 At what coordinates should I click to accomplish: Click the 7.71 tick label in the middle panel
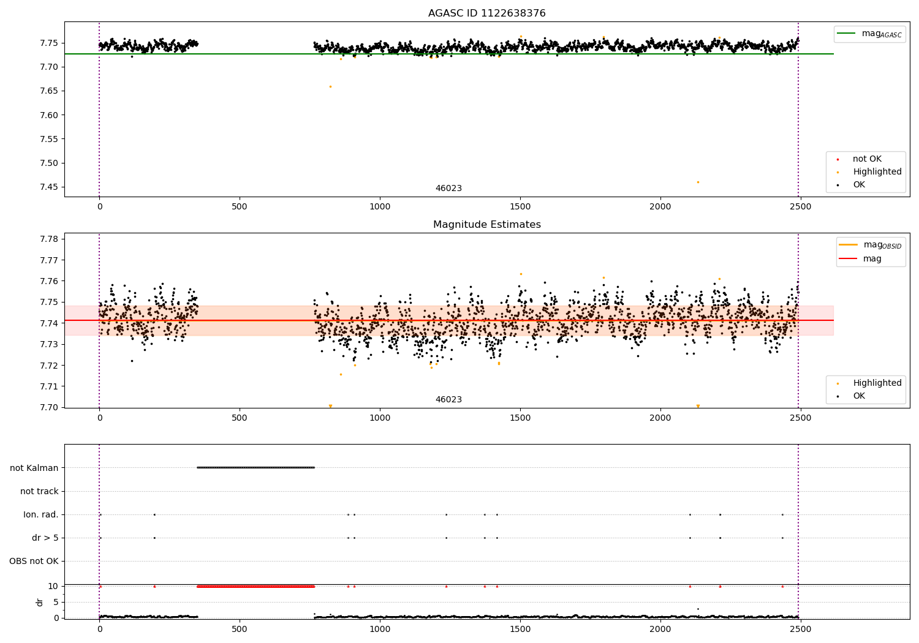click(48, 386)
